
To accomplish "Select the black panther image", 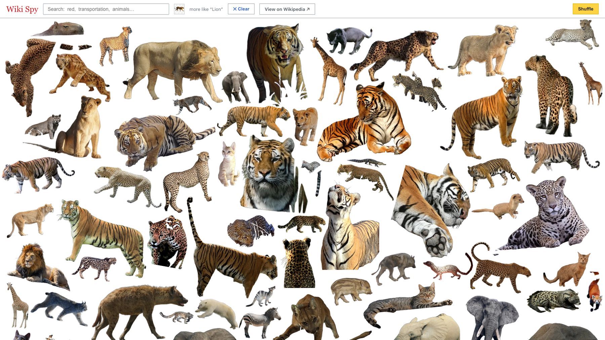I will click(349, 40).
